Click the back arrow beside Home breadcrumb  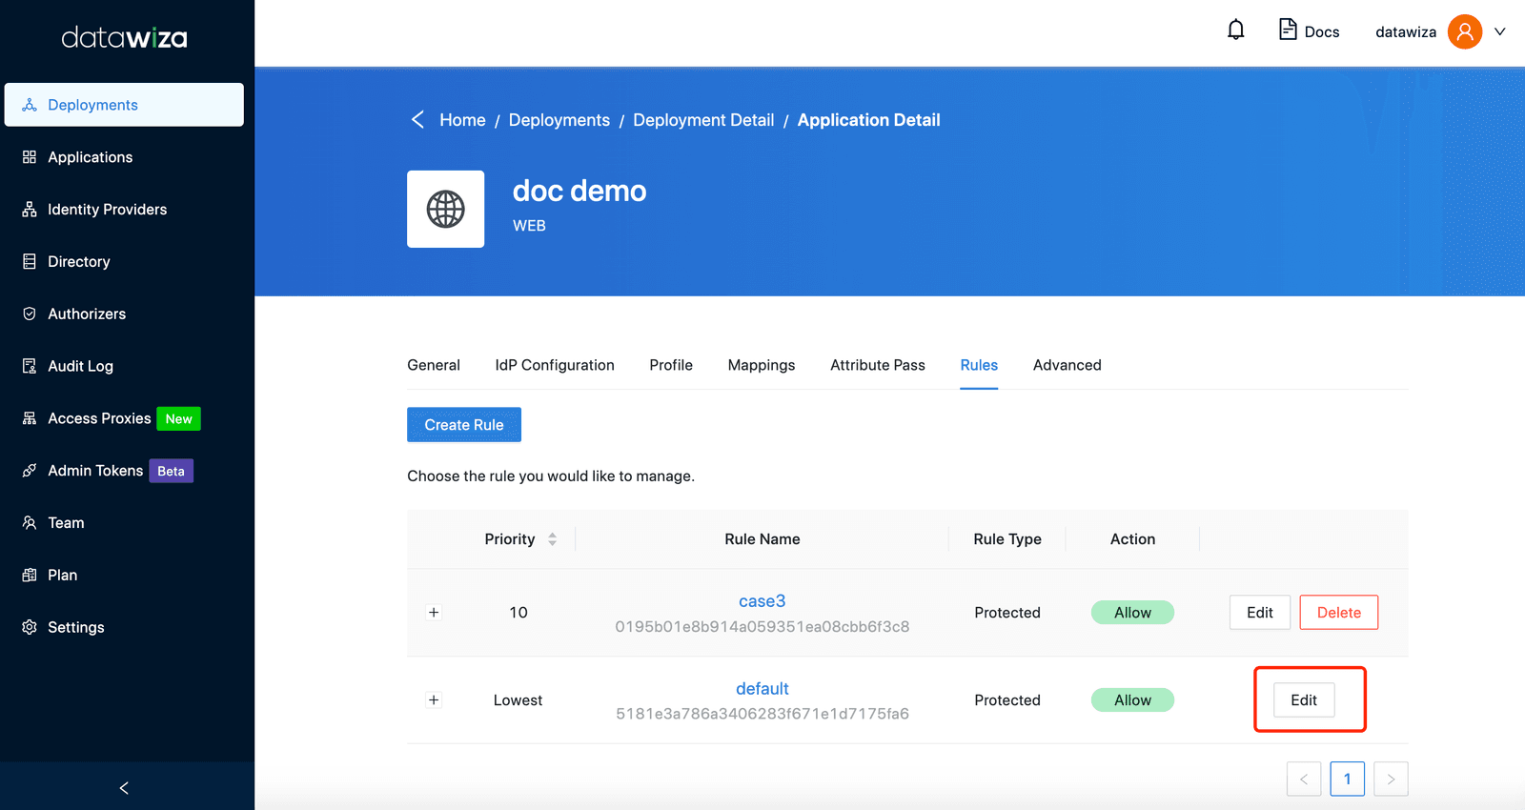tap(417, 120)
